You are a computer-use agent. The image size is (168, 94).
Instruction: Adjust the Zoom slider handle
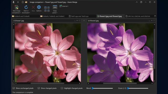128,88
